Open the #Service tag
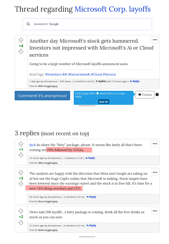Screen dimensions: 169x244 point(109,74)
